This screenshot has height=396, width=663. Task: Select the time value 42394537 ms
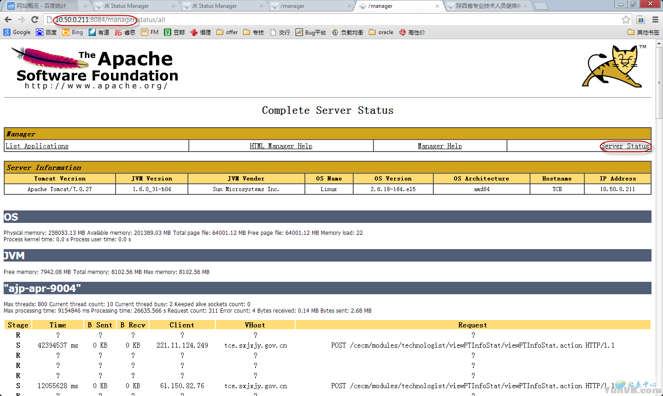58,345
